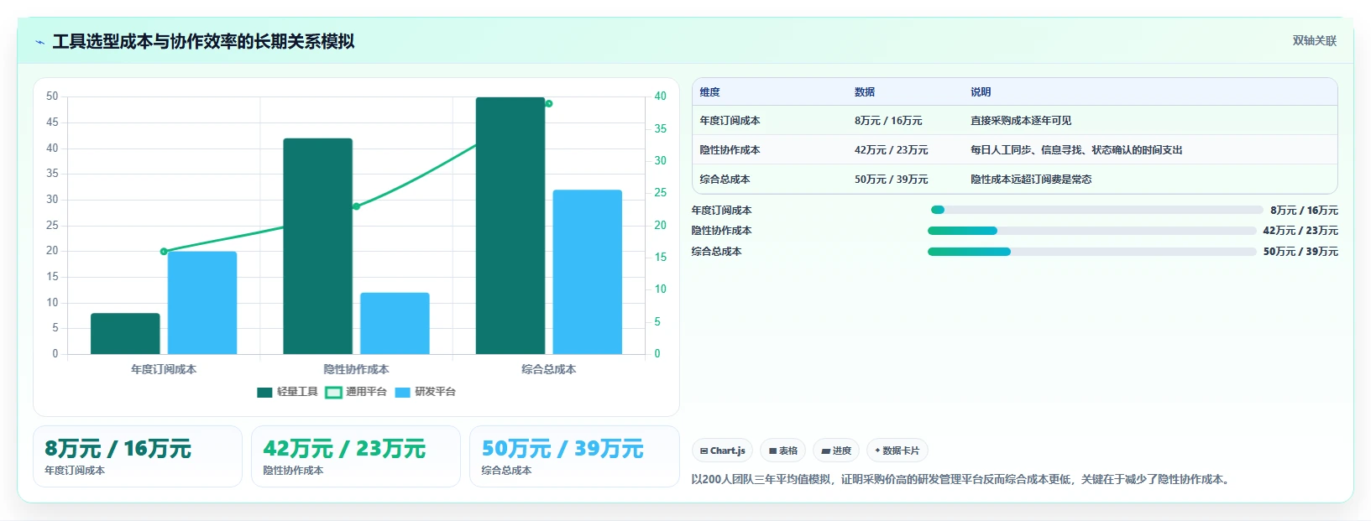Image resolution: width=1371 pixels, height=521 pixels.
Task: Click the 年度订阅成本 progress bar
Action: pos(1097,210)
